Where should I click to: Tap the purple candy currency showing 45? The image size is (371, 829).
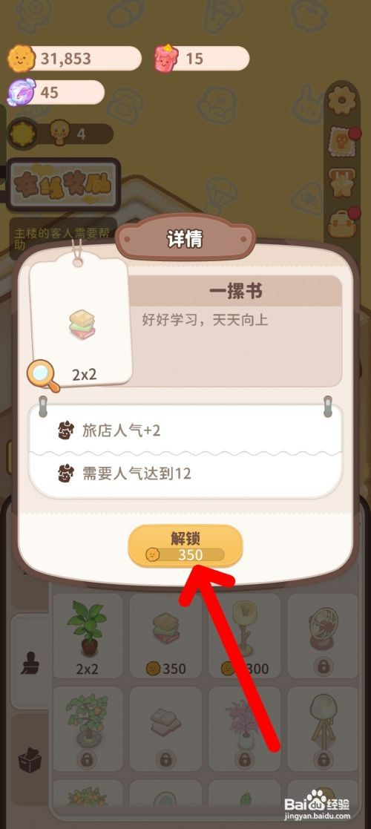coord(56,93)
